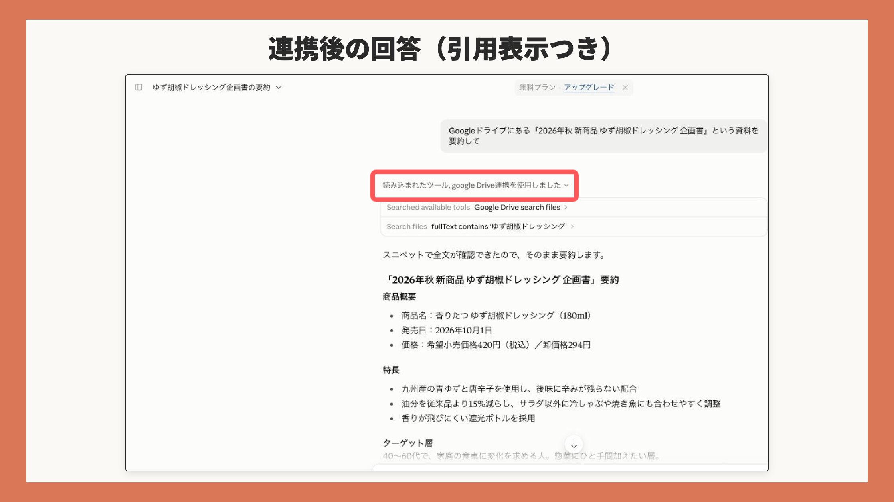Click the 発売日:2026年10月1日 bullet
Image resolution: width=894 pixels, height=502 pixels.
[447, 330]
